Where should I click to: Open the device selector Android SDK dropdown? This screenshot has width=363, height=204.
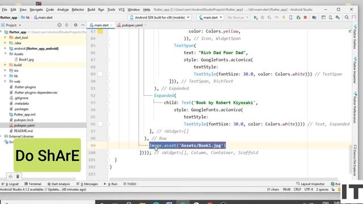click(160, 18)
